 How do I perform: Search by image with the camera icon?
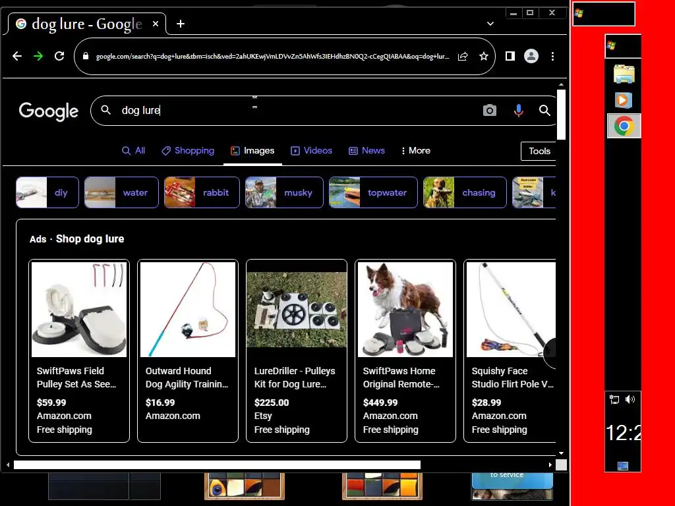click(x=490, y=111)
